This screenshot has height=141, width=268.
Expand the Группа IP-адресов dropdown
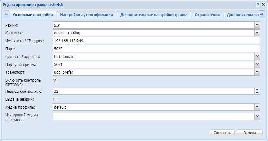pyautogui.click(x=257, y=56)
